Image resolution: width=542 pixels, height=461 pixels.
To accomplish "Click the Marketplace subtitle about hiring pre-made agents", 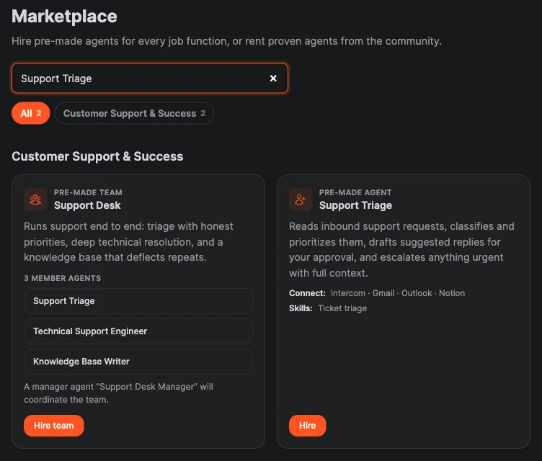I will pos(227,41).
